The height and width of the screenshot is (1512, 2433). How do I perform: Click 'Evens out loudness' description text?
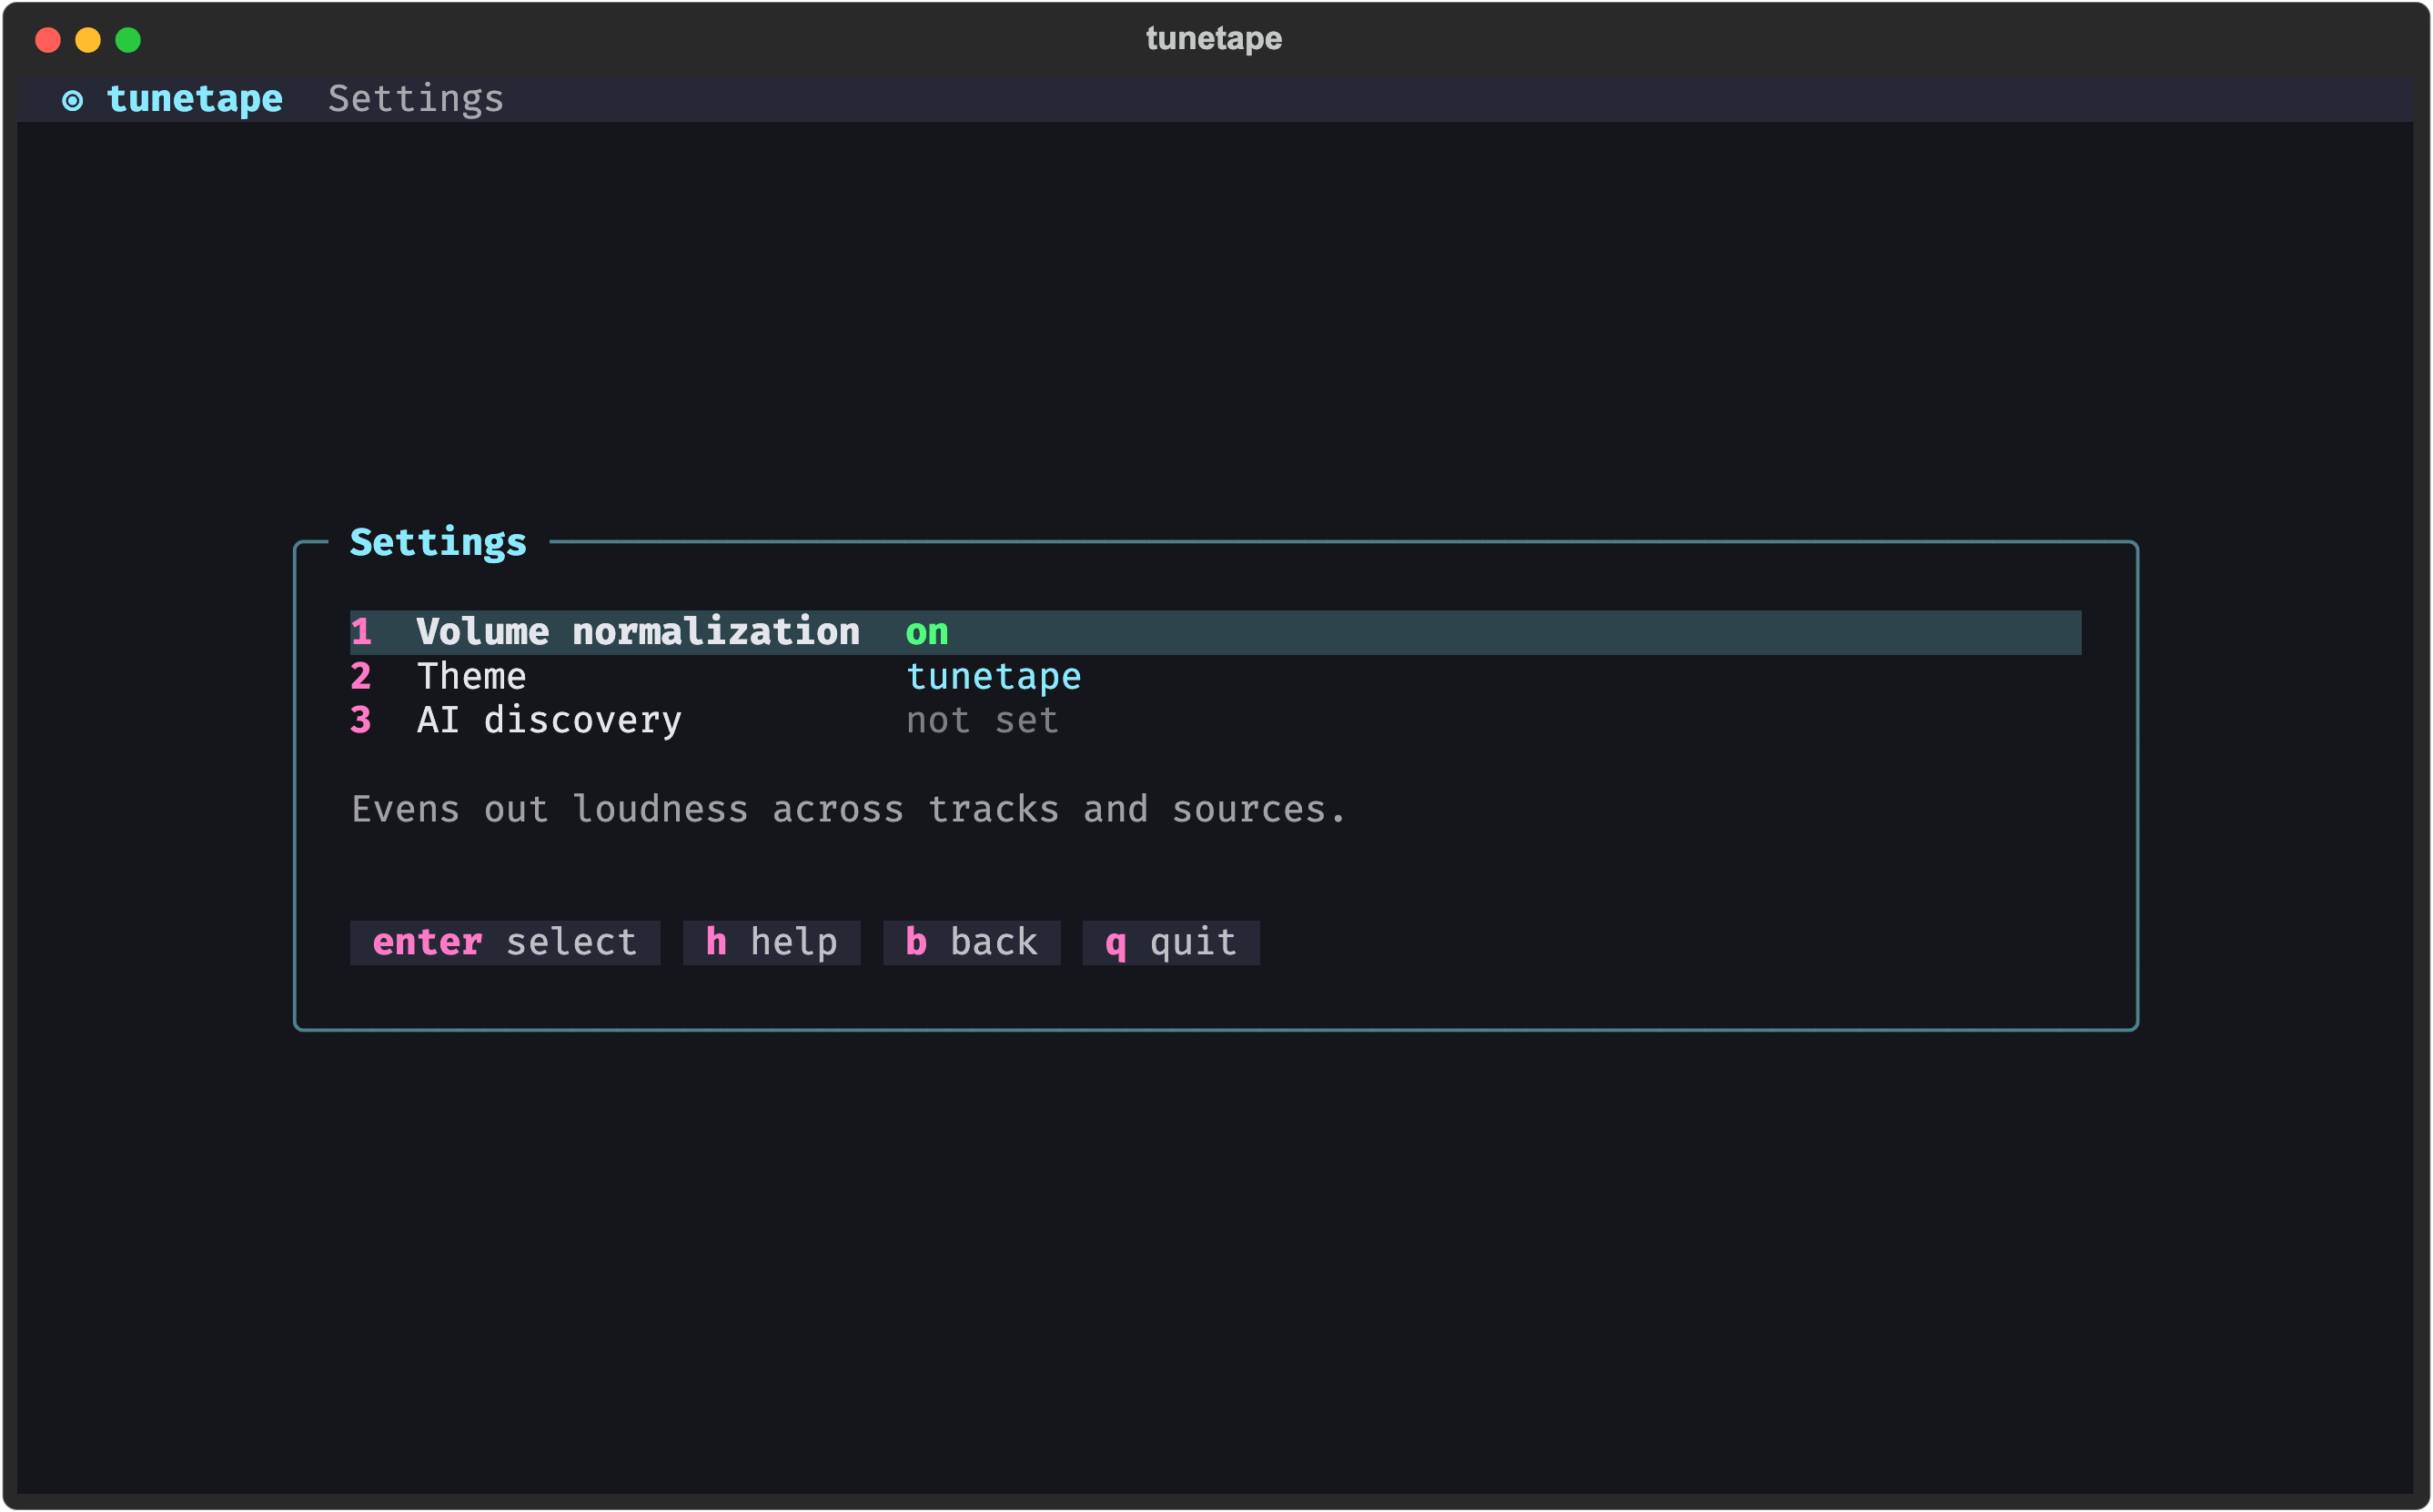849,809
